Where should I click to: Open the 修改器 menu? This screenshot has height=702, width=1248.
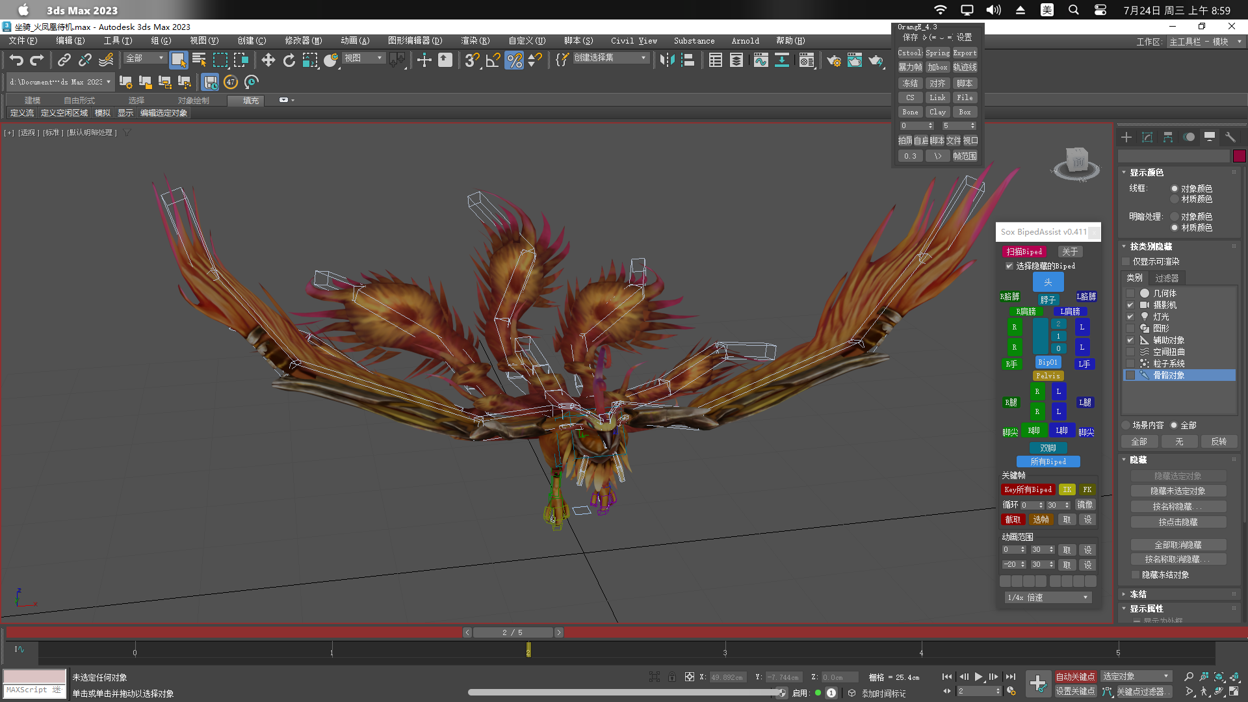tap(303, 40)
